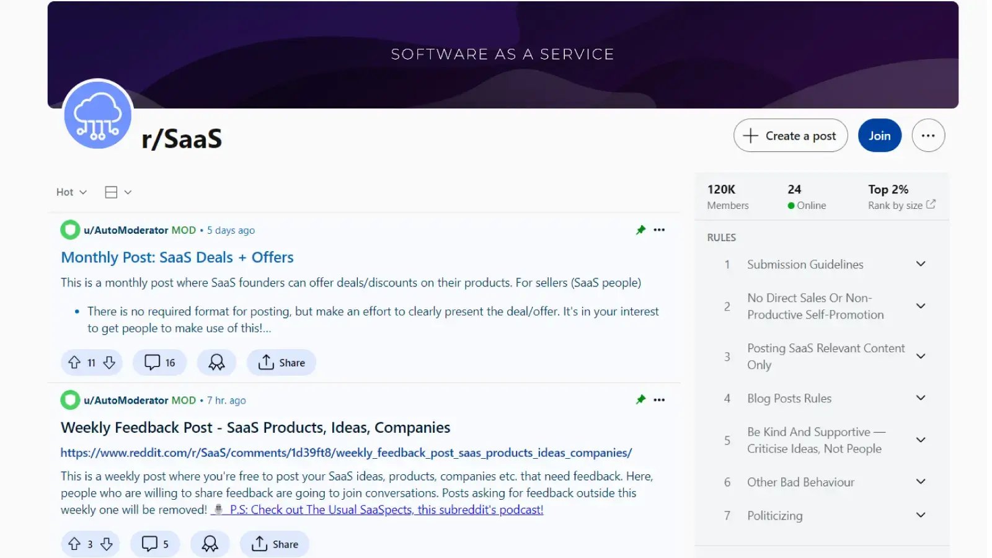
Task: Open the reddit.com weekly_feedback_post URL link
Action: click(x=346, y=453)
